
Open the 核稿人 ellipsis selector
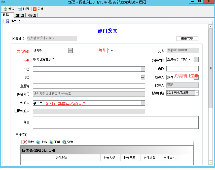(x=196, y=77)
